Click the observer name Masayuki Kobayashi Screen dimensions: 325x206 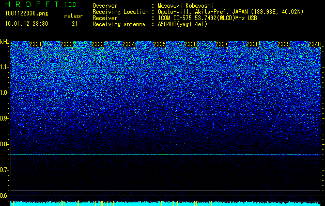[x=185, y=6]
